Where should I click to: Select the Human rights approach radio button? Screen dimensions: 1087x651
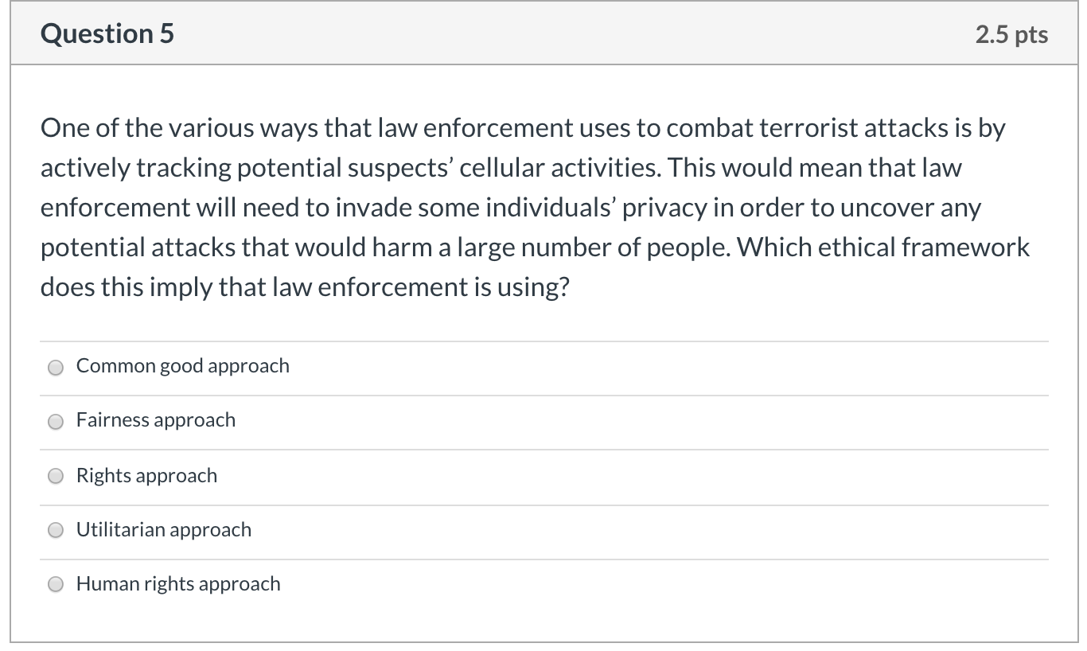pyautogui.click(x=56, y=584)
